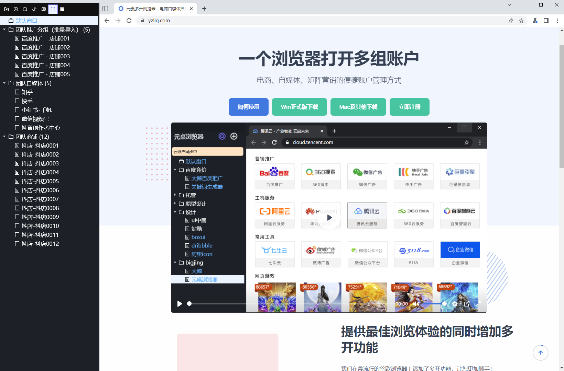The height and width of the screenshot is (371, 564).
Task: Open video settings gear icon
Action: [455, 304]
